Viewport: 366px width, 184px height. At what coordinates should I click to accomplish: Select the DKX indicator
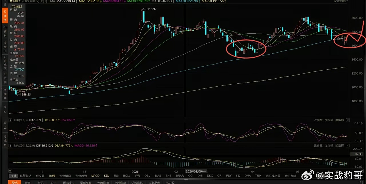210,176
